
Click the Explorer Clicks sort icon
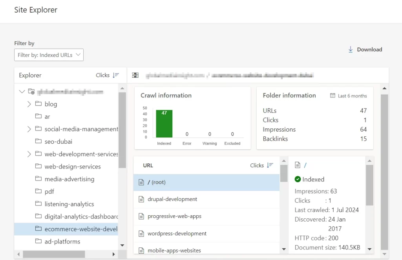115,75
